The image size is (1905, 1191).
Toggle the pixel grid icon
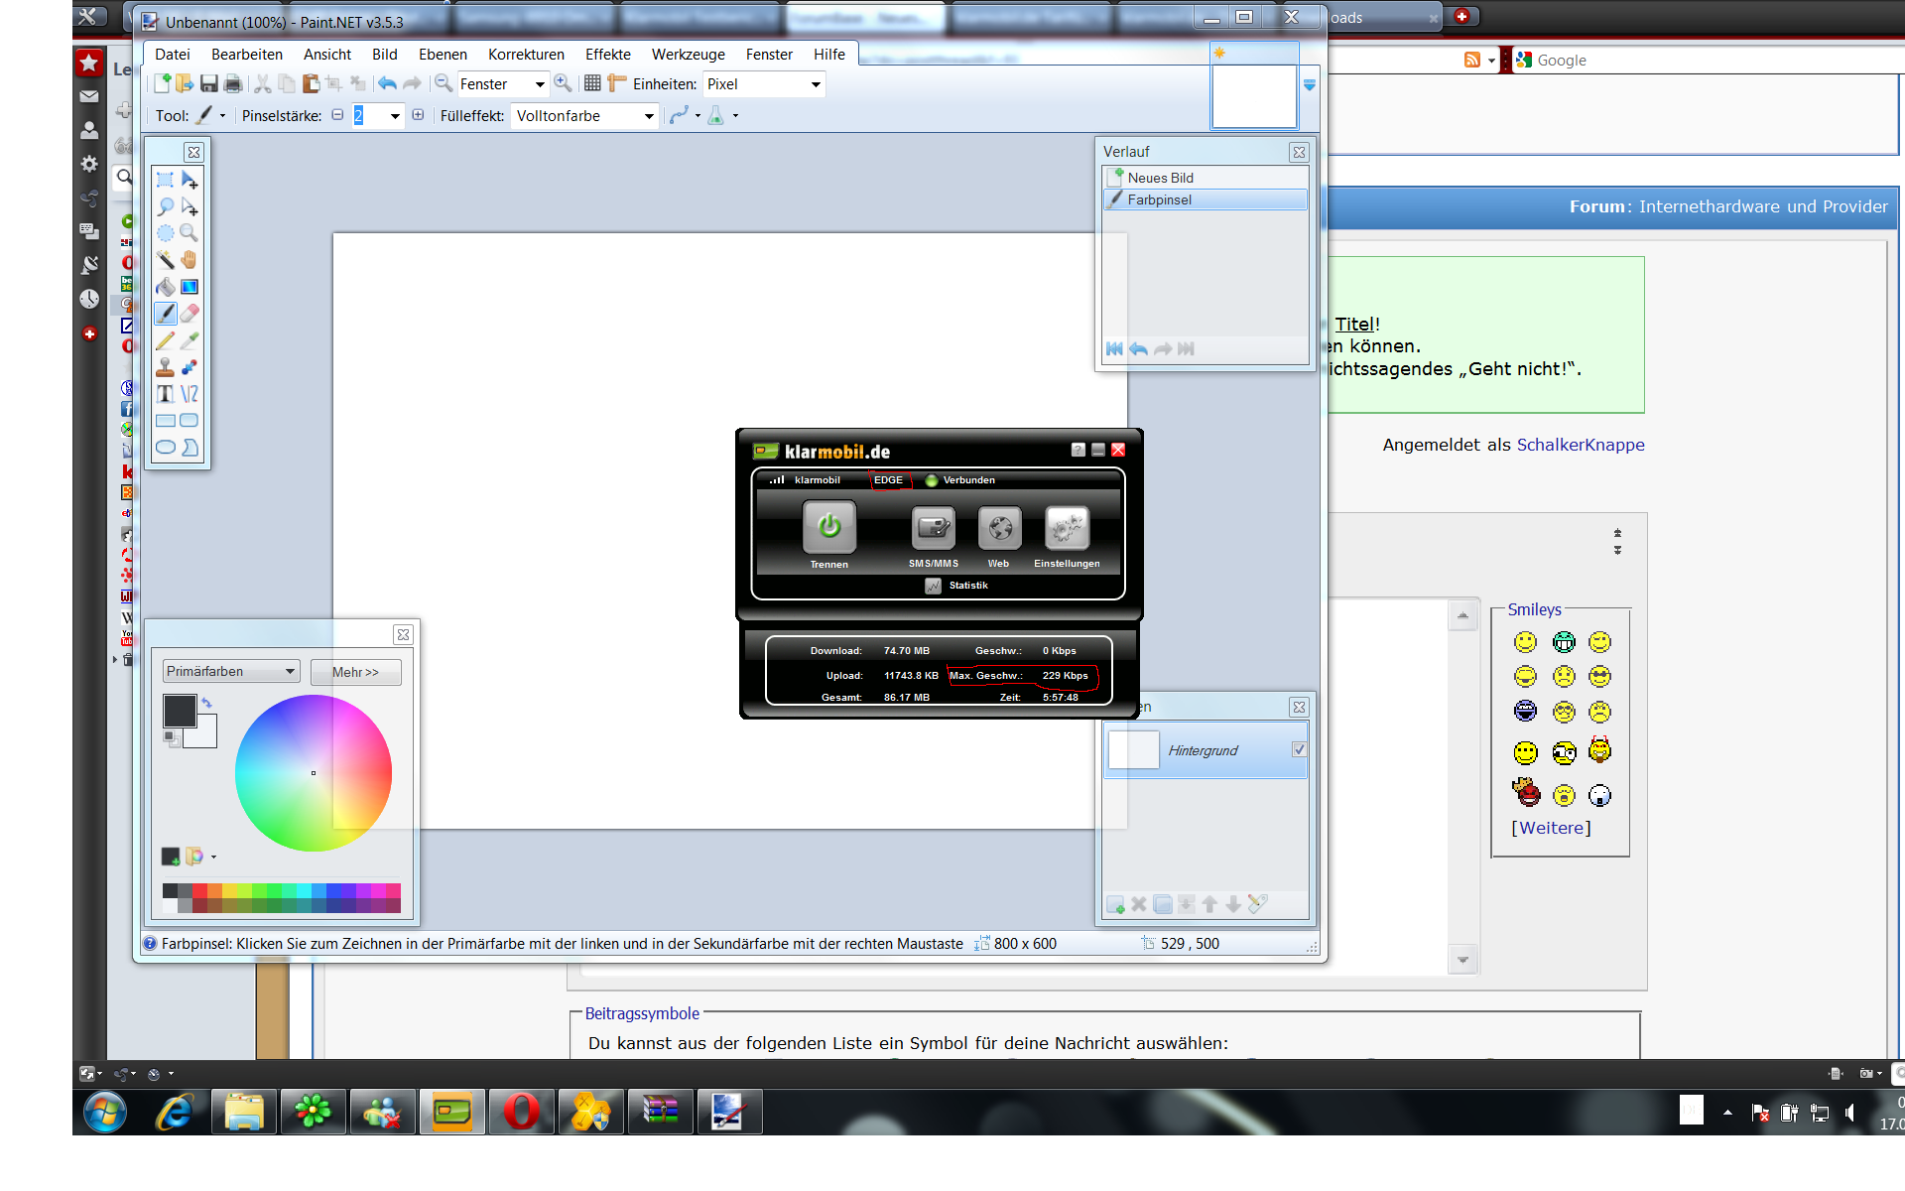592,84
